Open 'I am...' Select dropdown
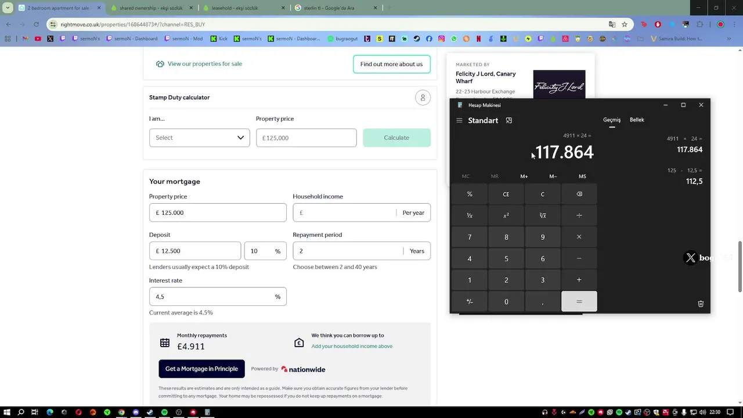This screenshot has width=743, height=418. click(199, 138)
